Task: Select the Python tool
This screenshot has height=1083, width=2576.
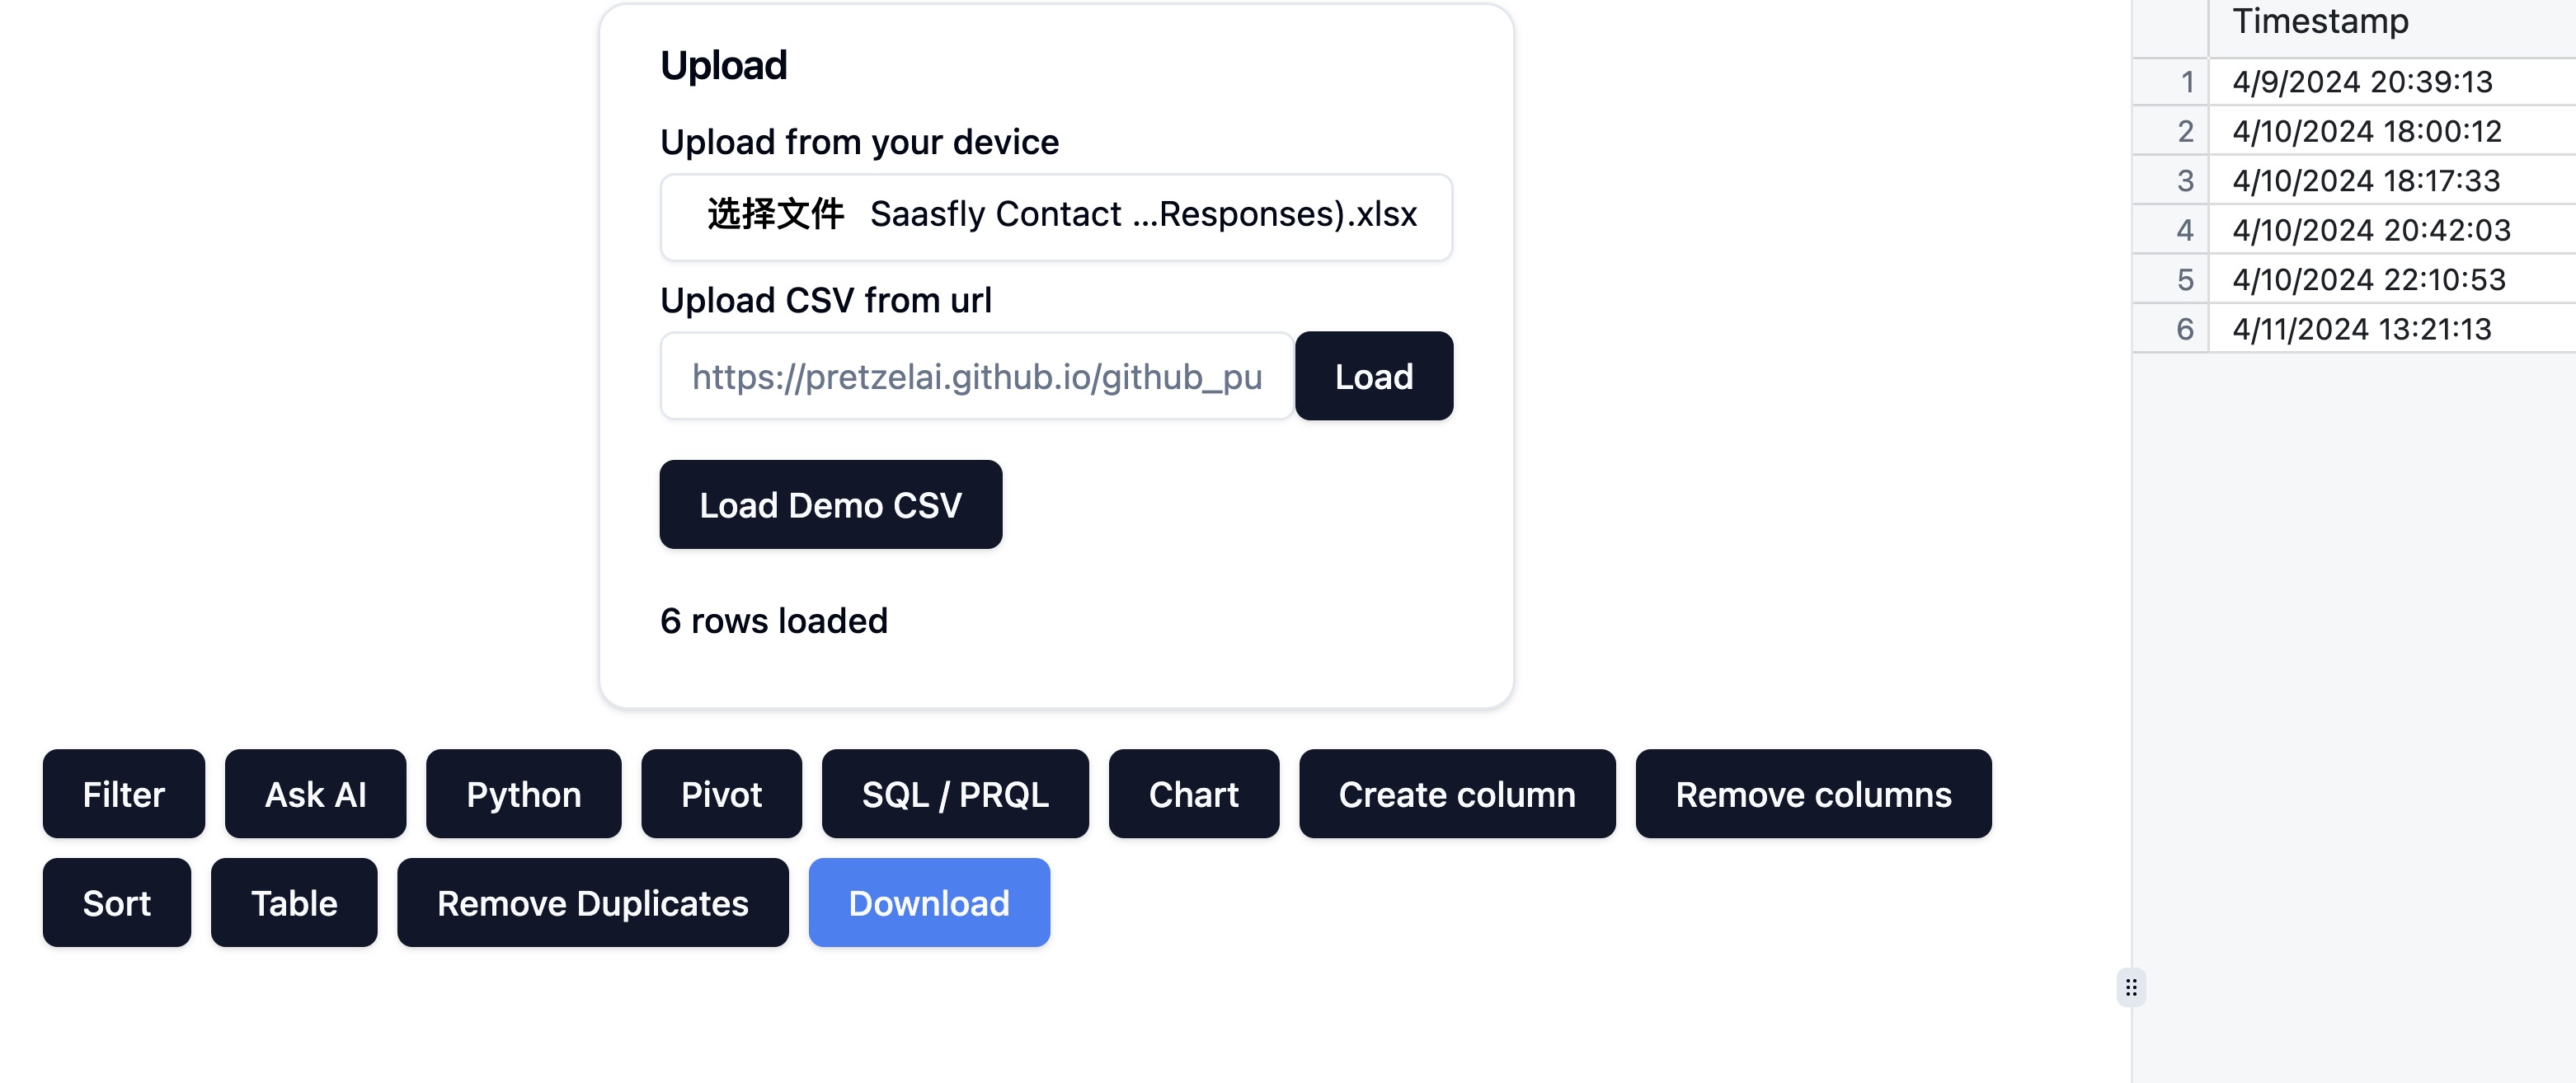Action: coord(523,795)
